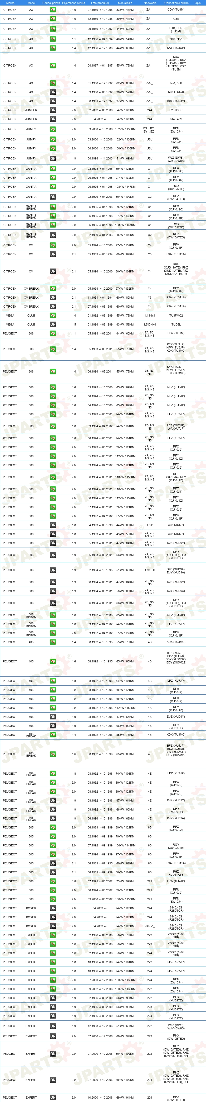
Task: Click power cell "62kW / 85KM"
Action: pos(125,83)
